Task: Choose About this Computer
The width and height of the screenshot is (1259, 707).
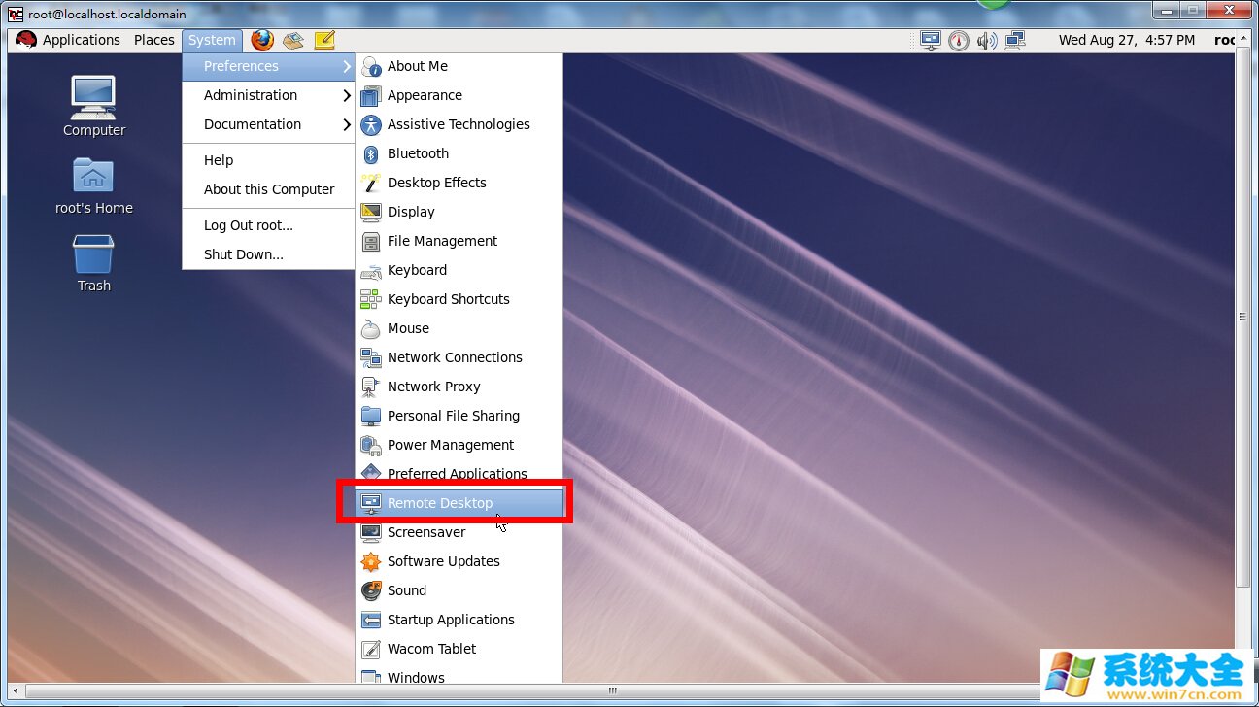Action: point(268,189)
